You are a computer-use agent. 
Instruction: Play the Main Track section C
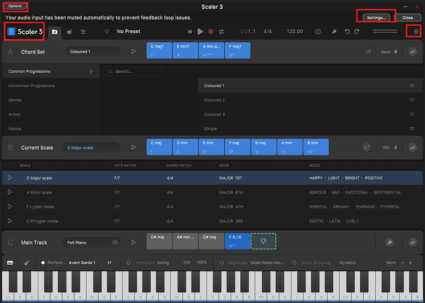pos(133,243)
